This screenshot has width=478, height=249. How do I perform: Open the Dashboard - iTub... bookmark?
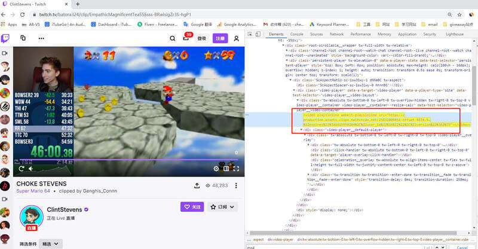click(112, 24)
